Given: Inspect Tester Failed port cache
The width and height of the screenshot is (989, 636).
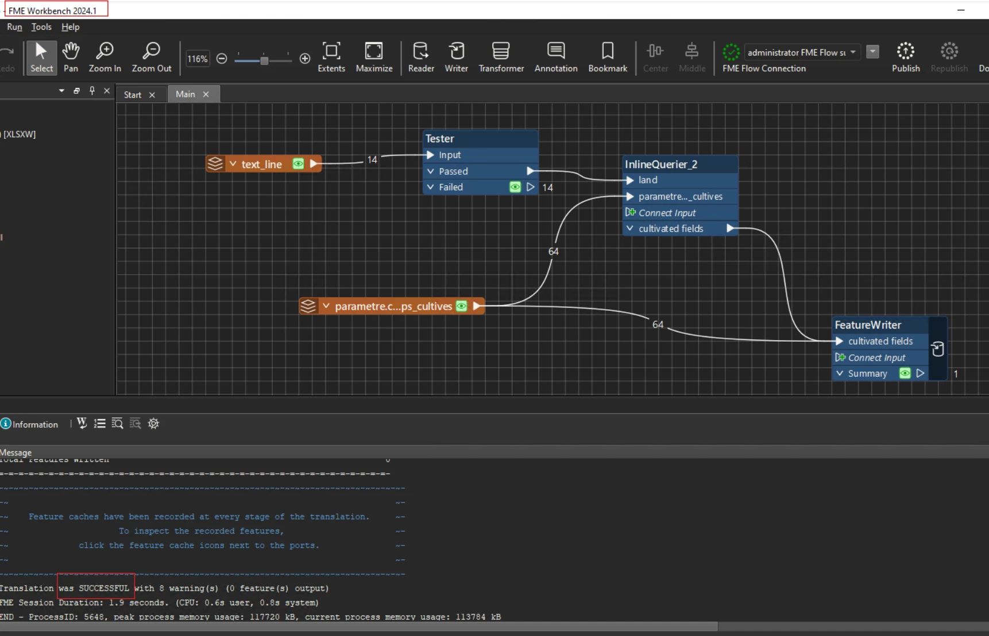Looking at the screenshot, I should [515, 187].
